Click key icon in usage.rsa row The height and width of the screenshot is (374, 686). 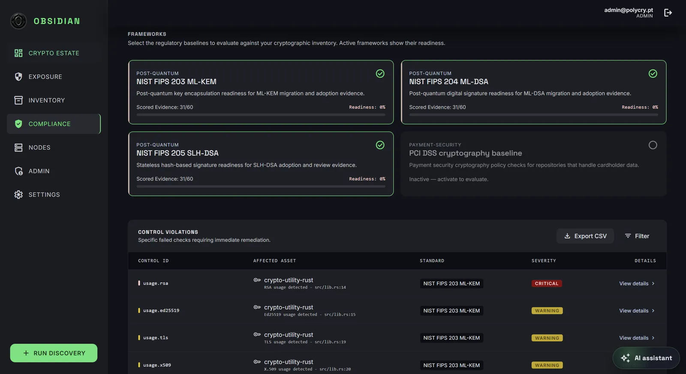coord(257,280)
